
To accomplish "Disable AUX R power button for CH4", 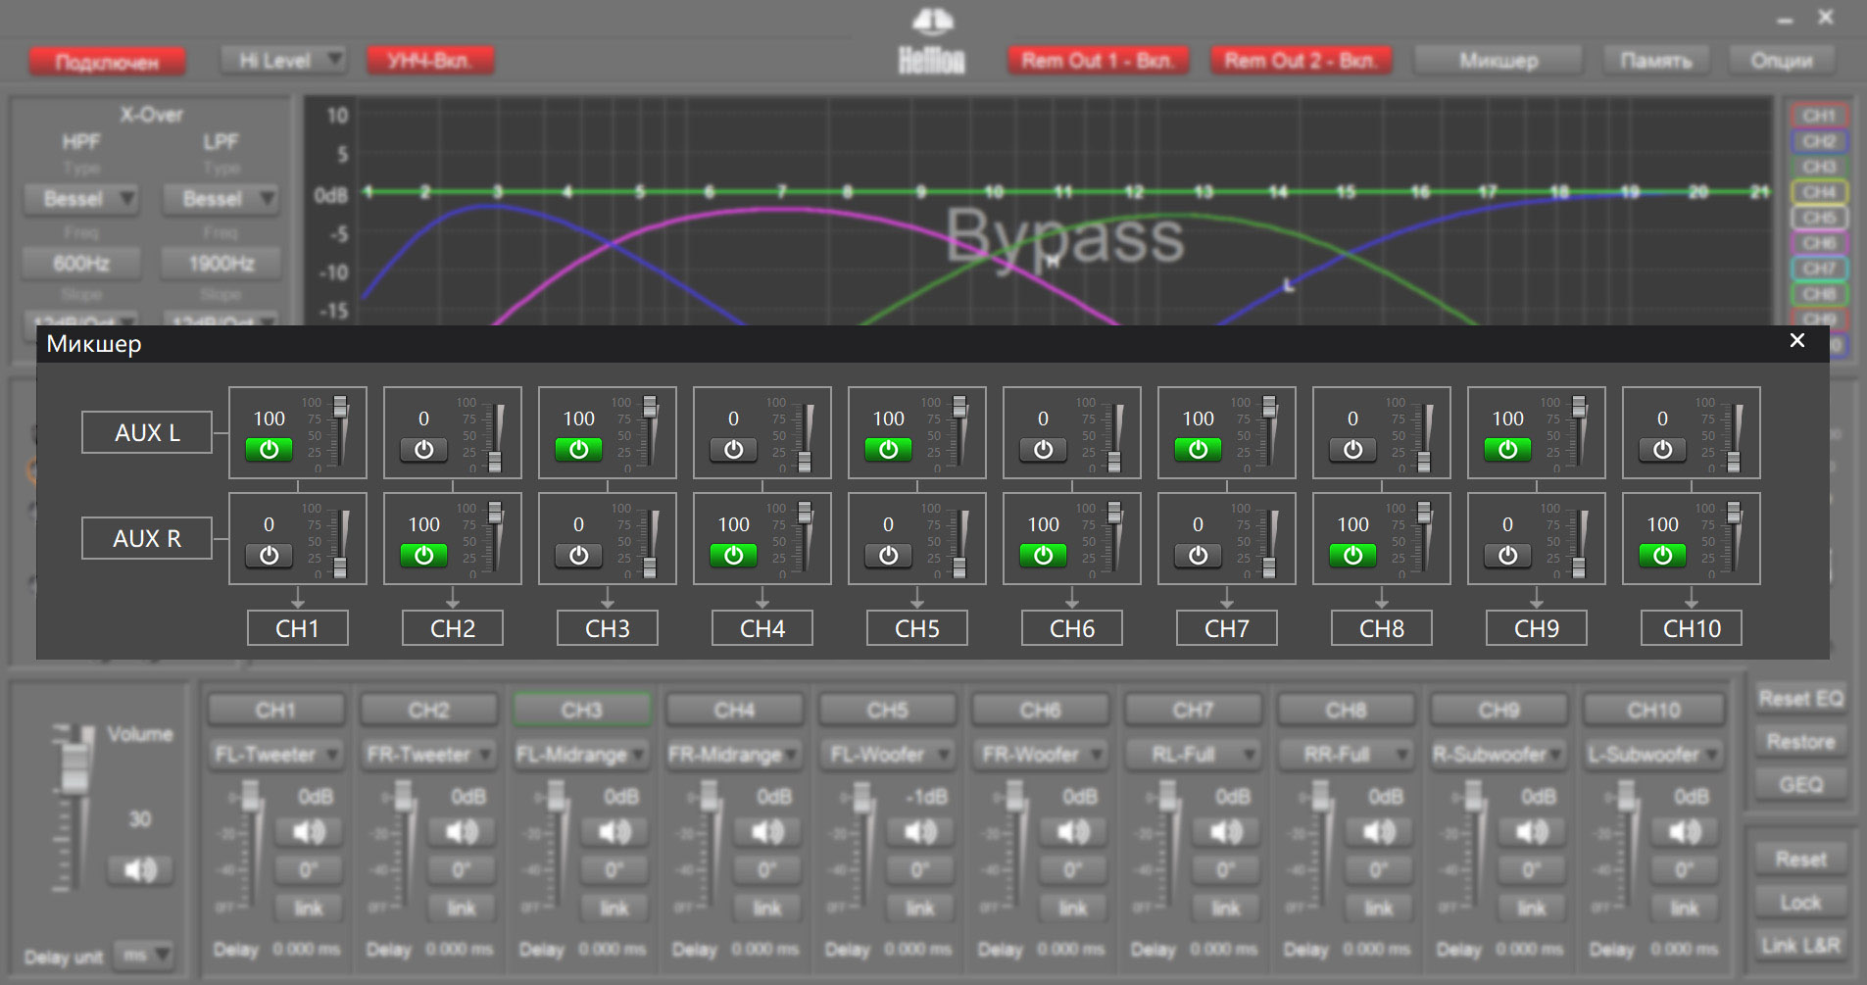I will pos(733,555).
